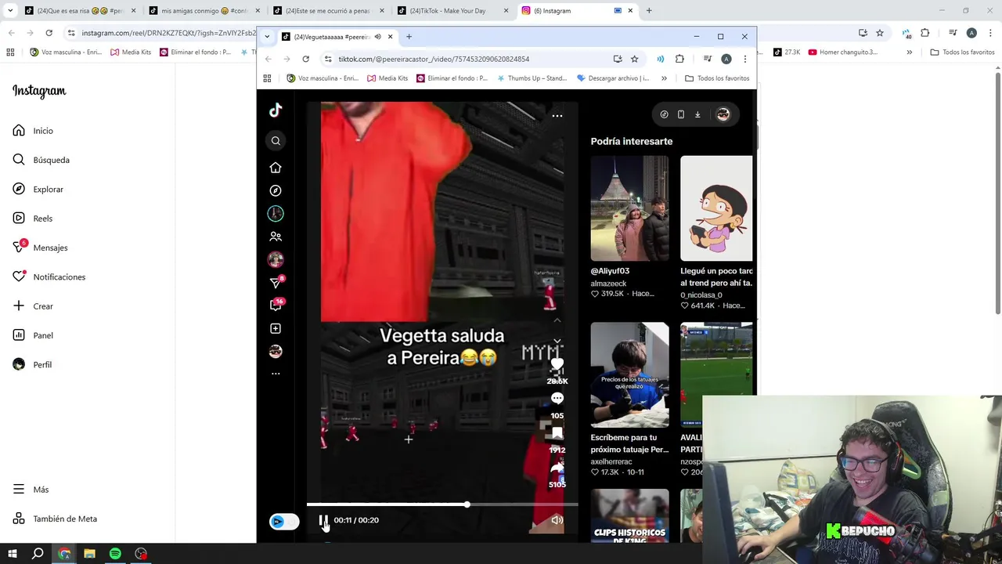Open axelherrerac profile link
The width and height of the screenshot is (1002, 564).
click(611, 462)
